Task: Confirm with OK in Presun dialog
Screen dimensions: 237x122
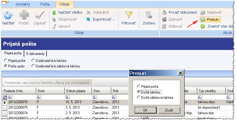Action: click(x=146, y=110)
